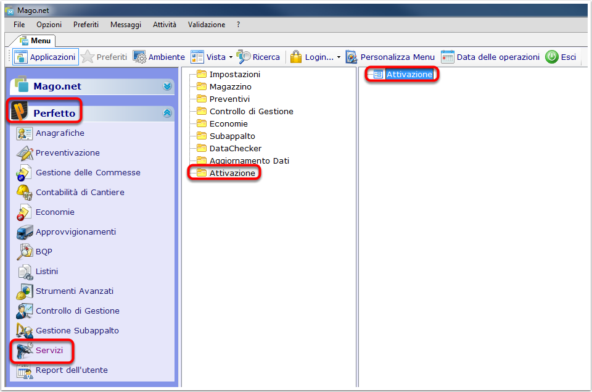This screenshot has width=592, height=392.
Task: Click the BQP magnifier icon
Action: [25, 252]
